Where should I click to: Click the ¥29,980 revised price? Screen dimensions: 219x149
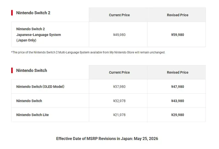click(177, 115)
